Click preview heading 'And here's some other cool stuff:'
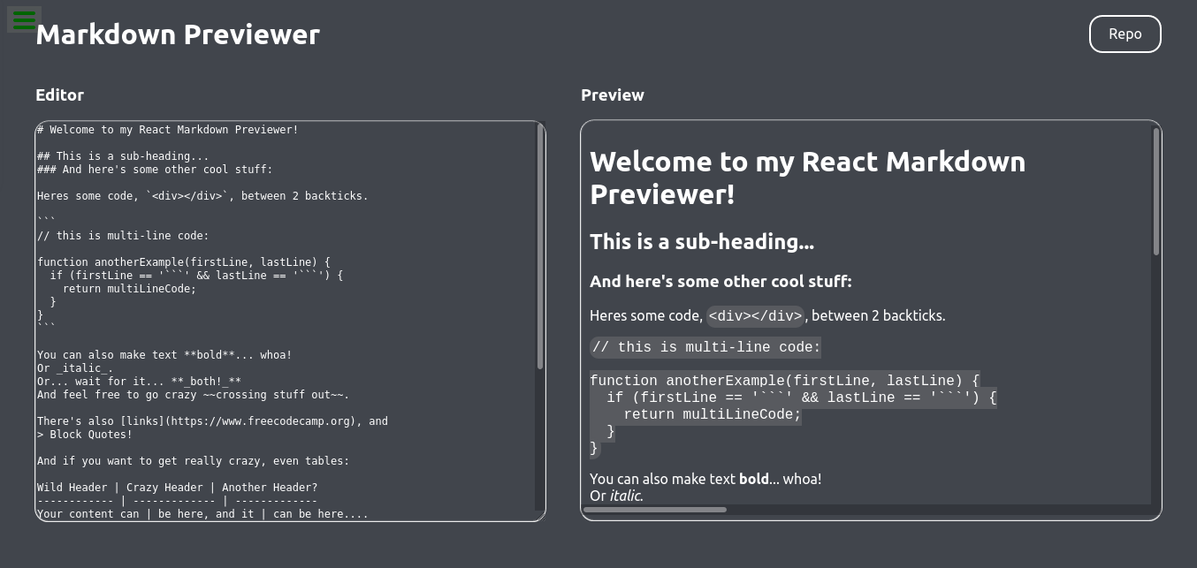The height and width of the screenshot is (568, 1197). tap(720, 282)
